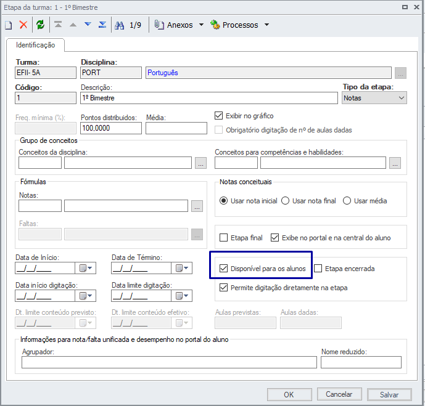Image resolution: width=425 pixels, height=406 pixels.
Task: Maximize the Etapa da turma window
Action: tap(405, 7)
